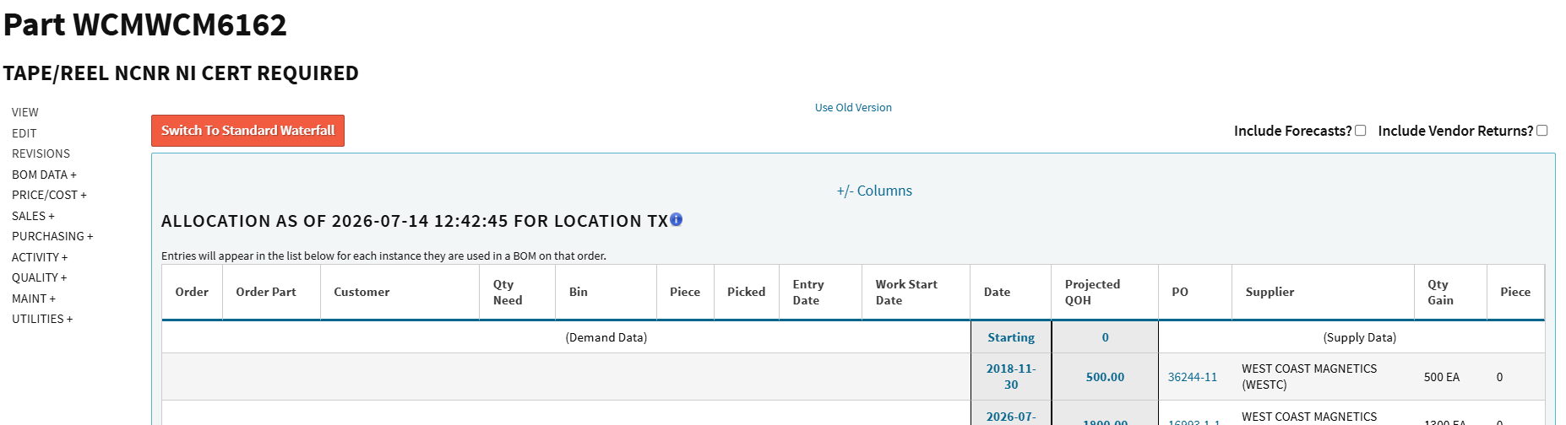Open the SALES + sidebar menu
Viewport: 1566px width, 425px height.
pos(33,216)
